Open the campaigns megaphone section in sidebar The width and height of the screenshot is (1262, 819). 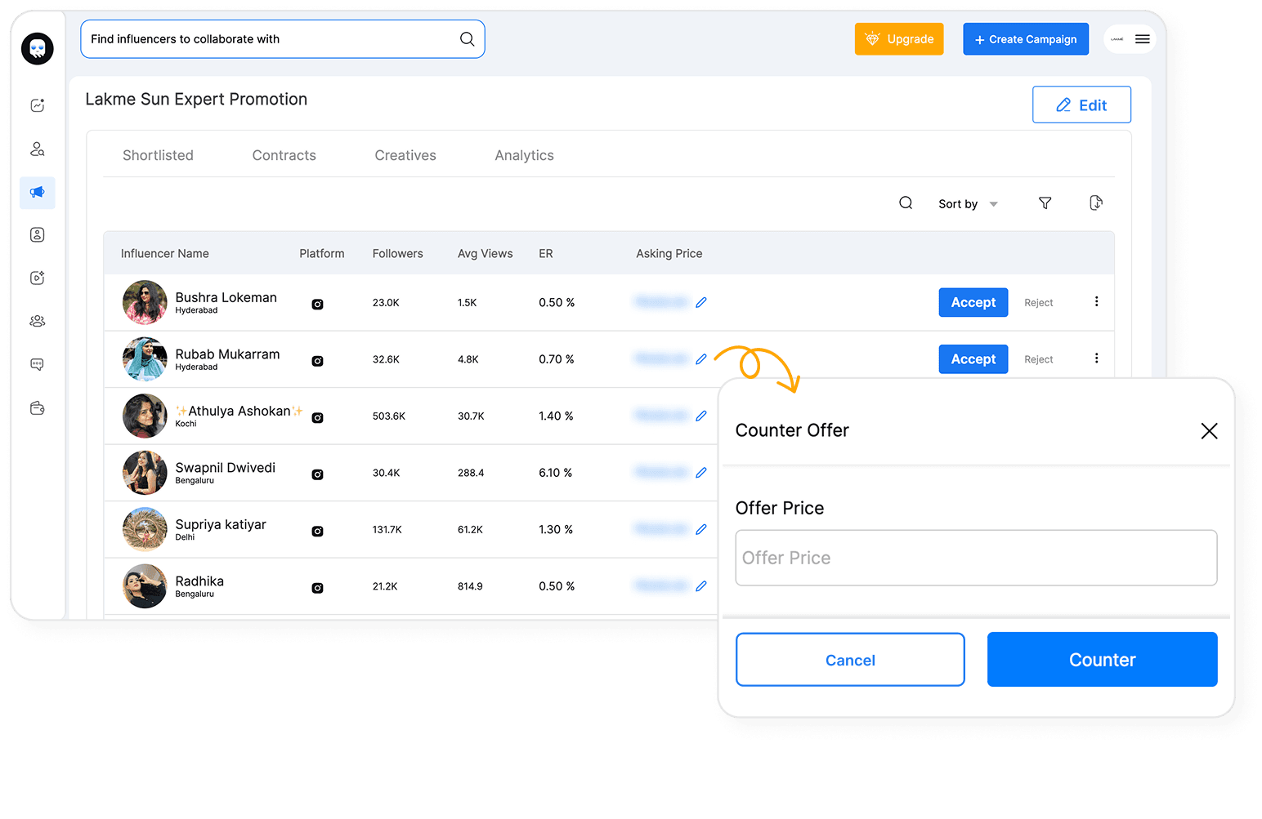click(x=37, y=193)
